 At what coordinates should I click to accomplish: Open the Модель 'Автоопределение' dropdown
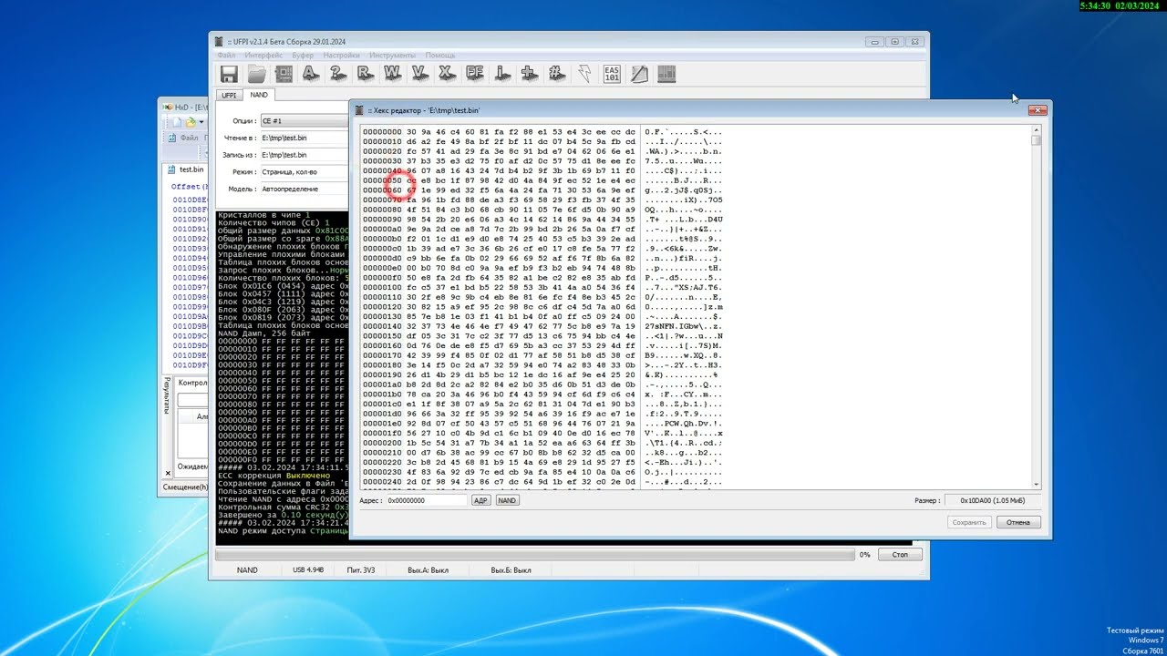click(x=304, y=189)
